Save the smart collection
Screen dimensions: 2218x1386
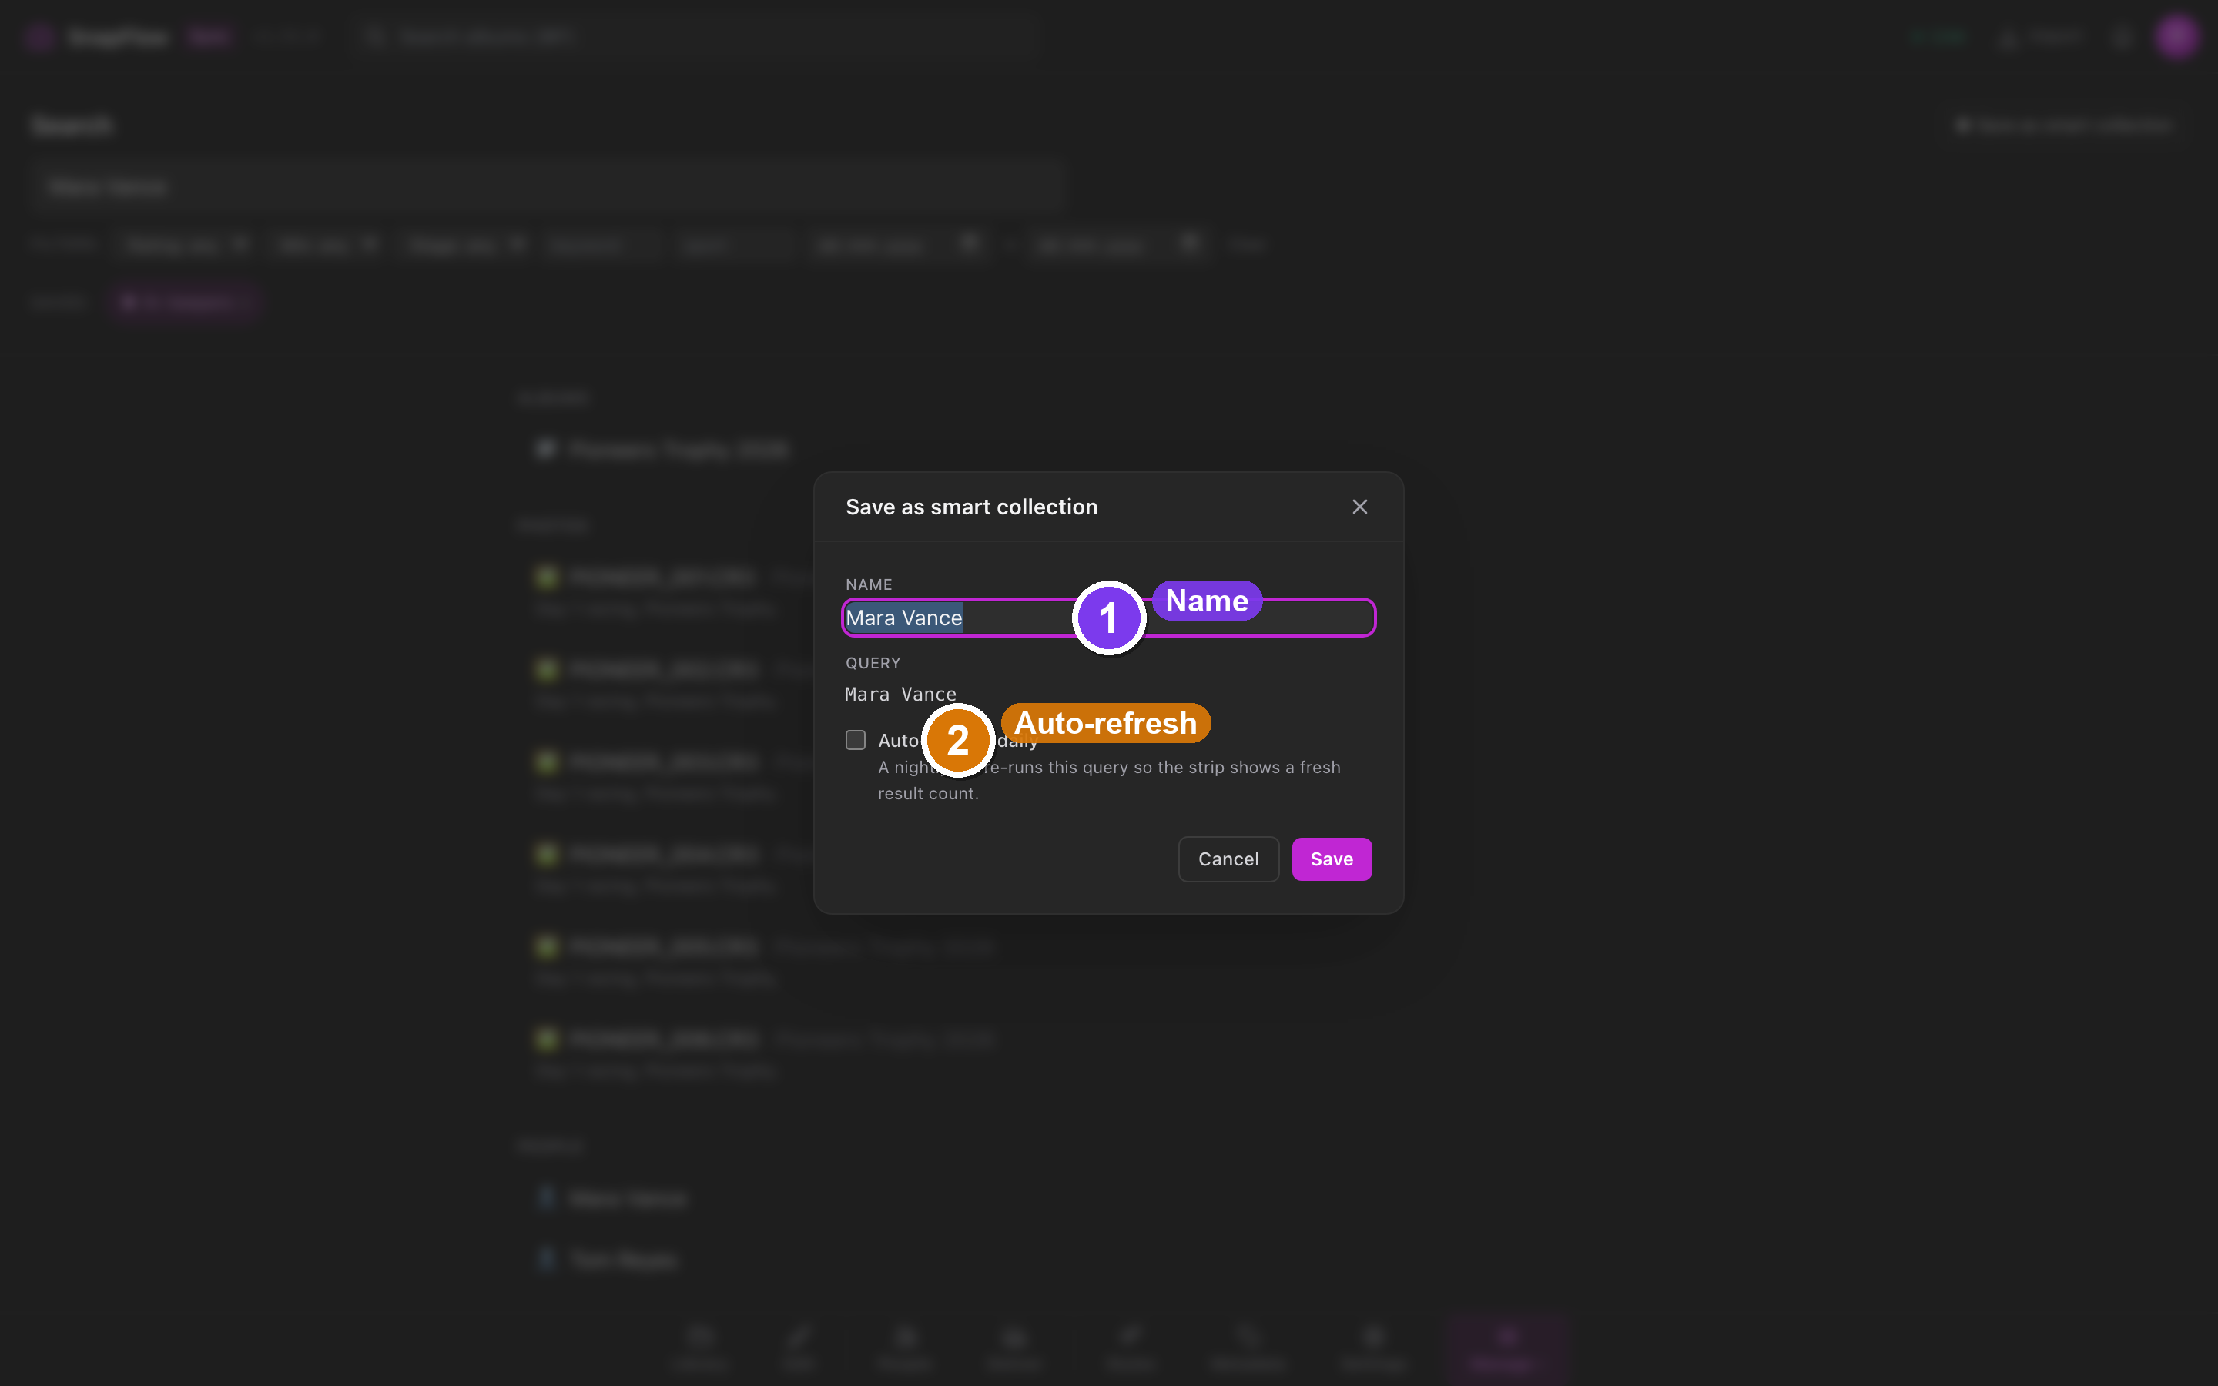coord(1331,859)
